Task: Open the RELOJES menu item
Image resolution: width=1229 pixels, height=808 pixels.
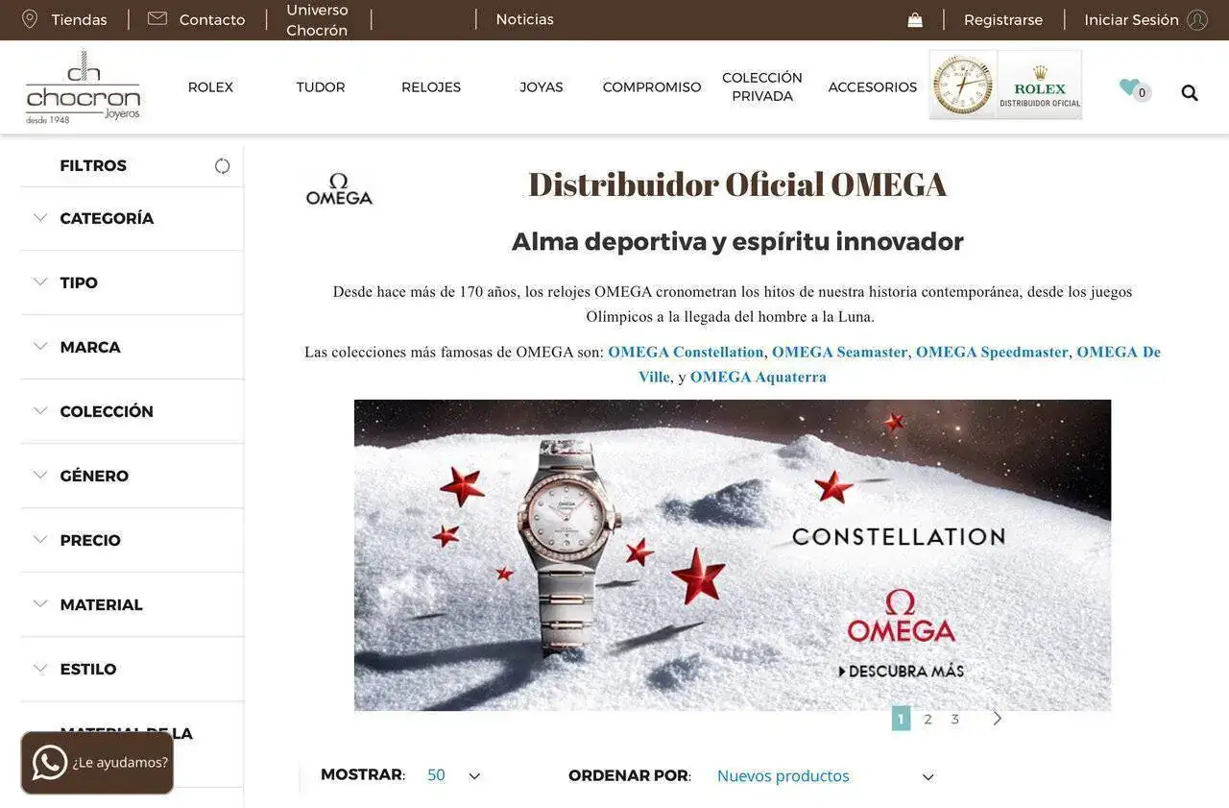Action: 431,87
